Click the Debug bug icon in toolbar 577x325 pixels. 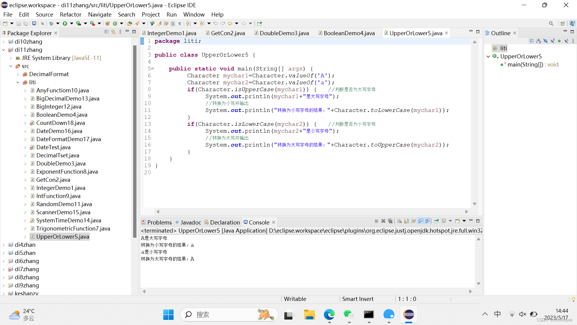click(x=51, y=23)
